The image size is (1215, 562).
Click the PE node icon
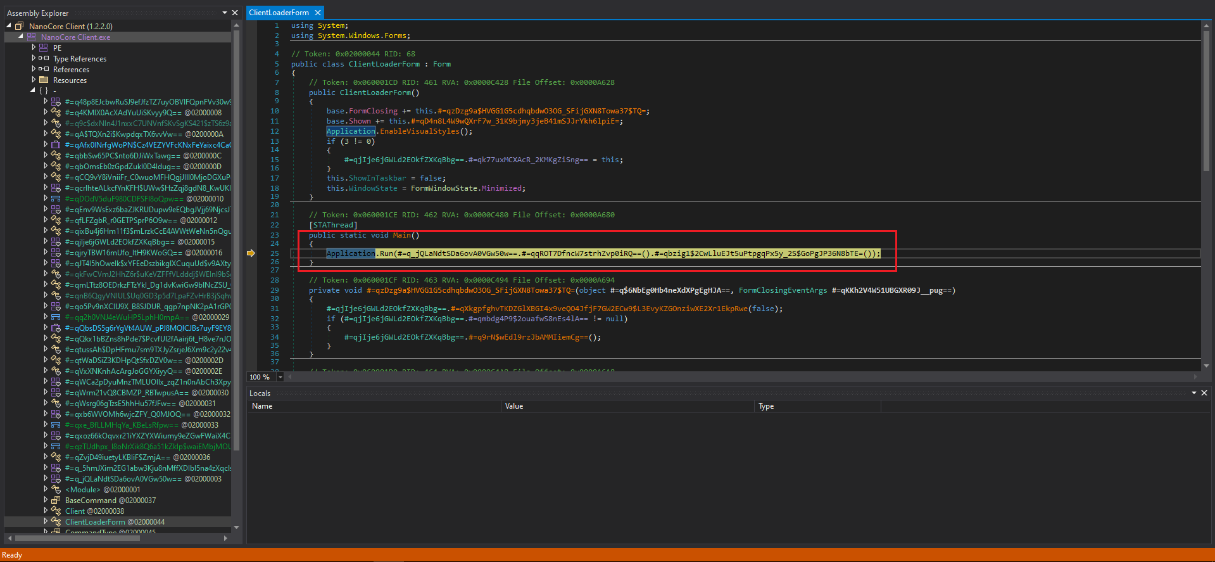(x=44, y=48)
